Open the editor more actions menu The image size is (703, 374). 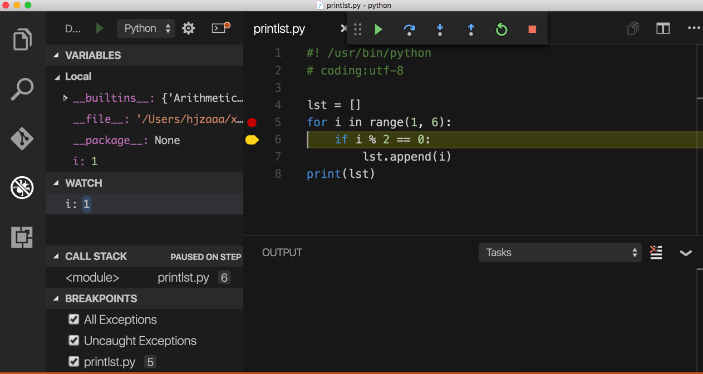click(x=693, y=28)
